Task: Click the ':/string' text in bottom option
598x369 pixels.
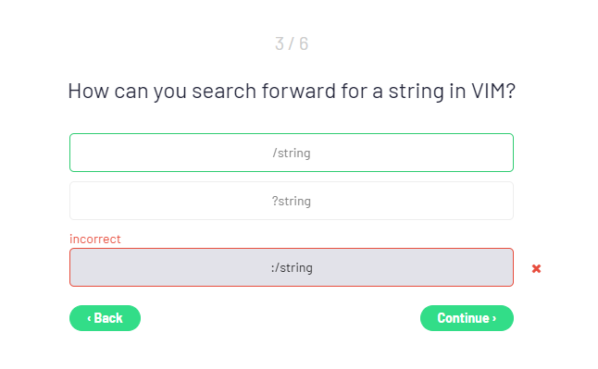Action: (x=292, y=267)
